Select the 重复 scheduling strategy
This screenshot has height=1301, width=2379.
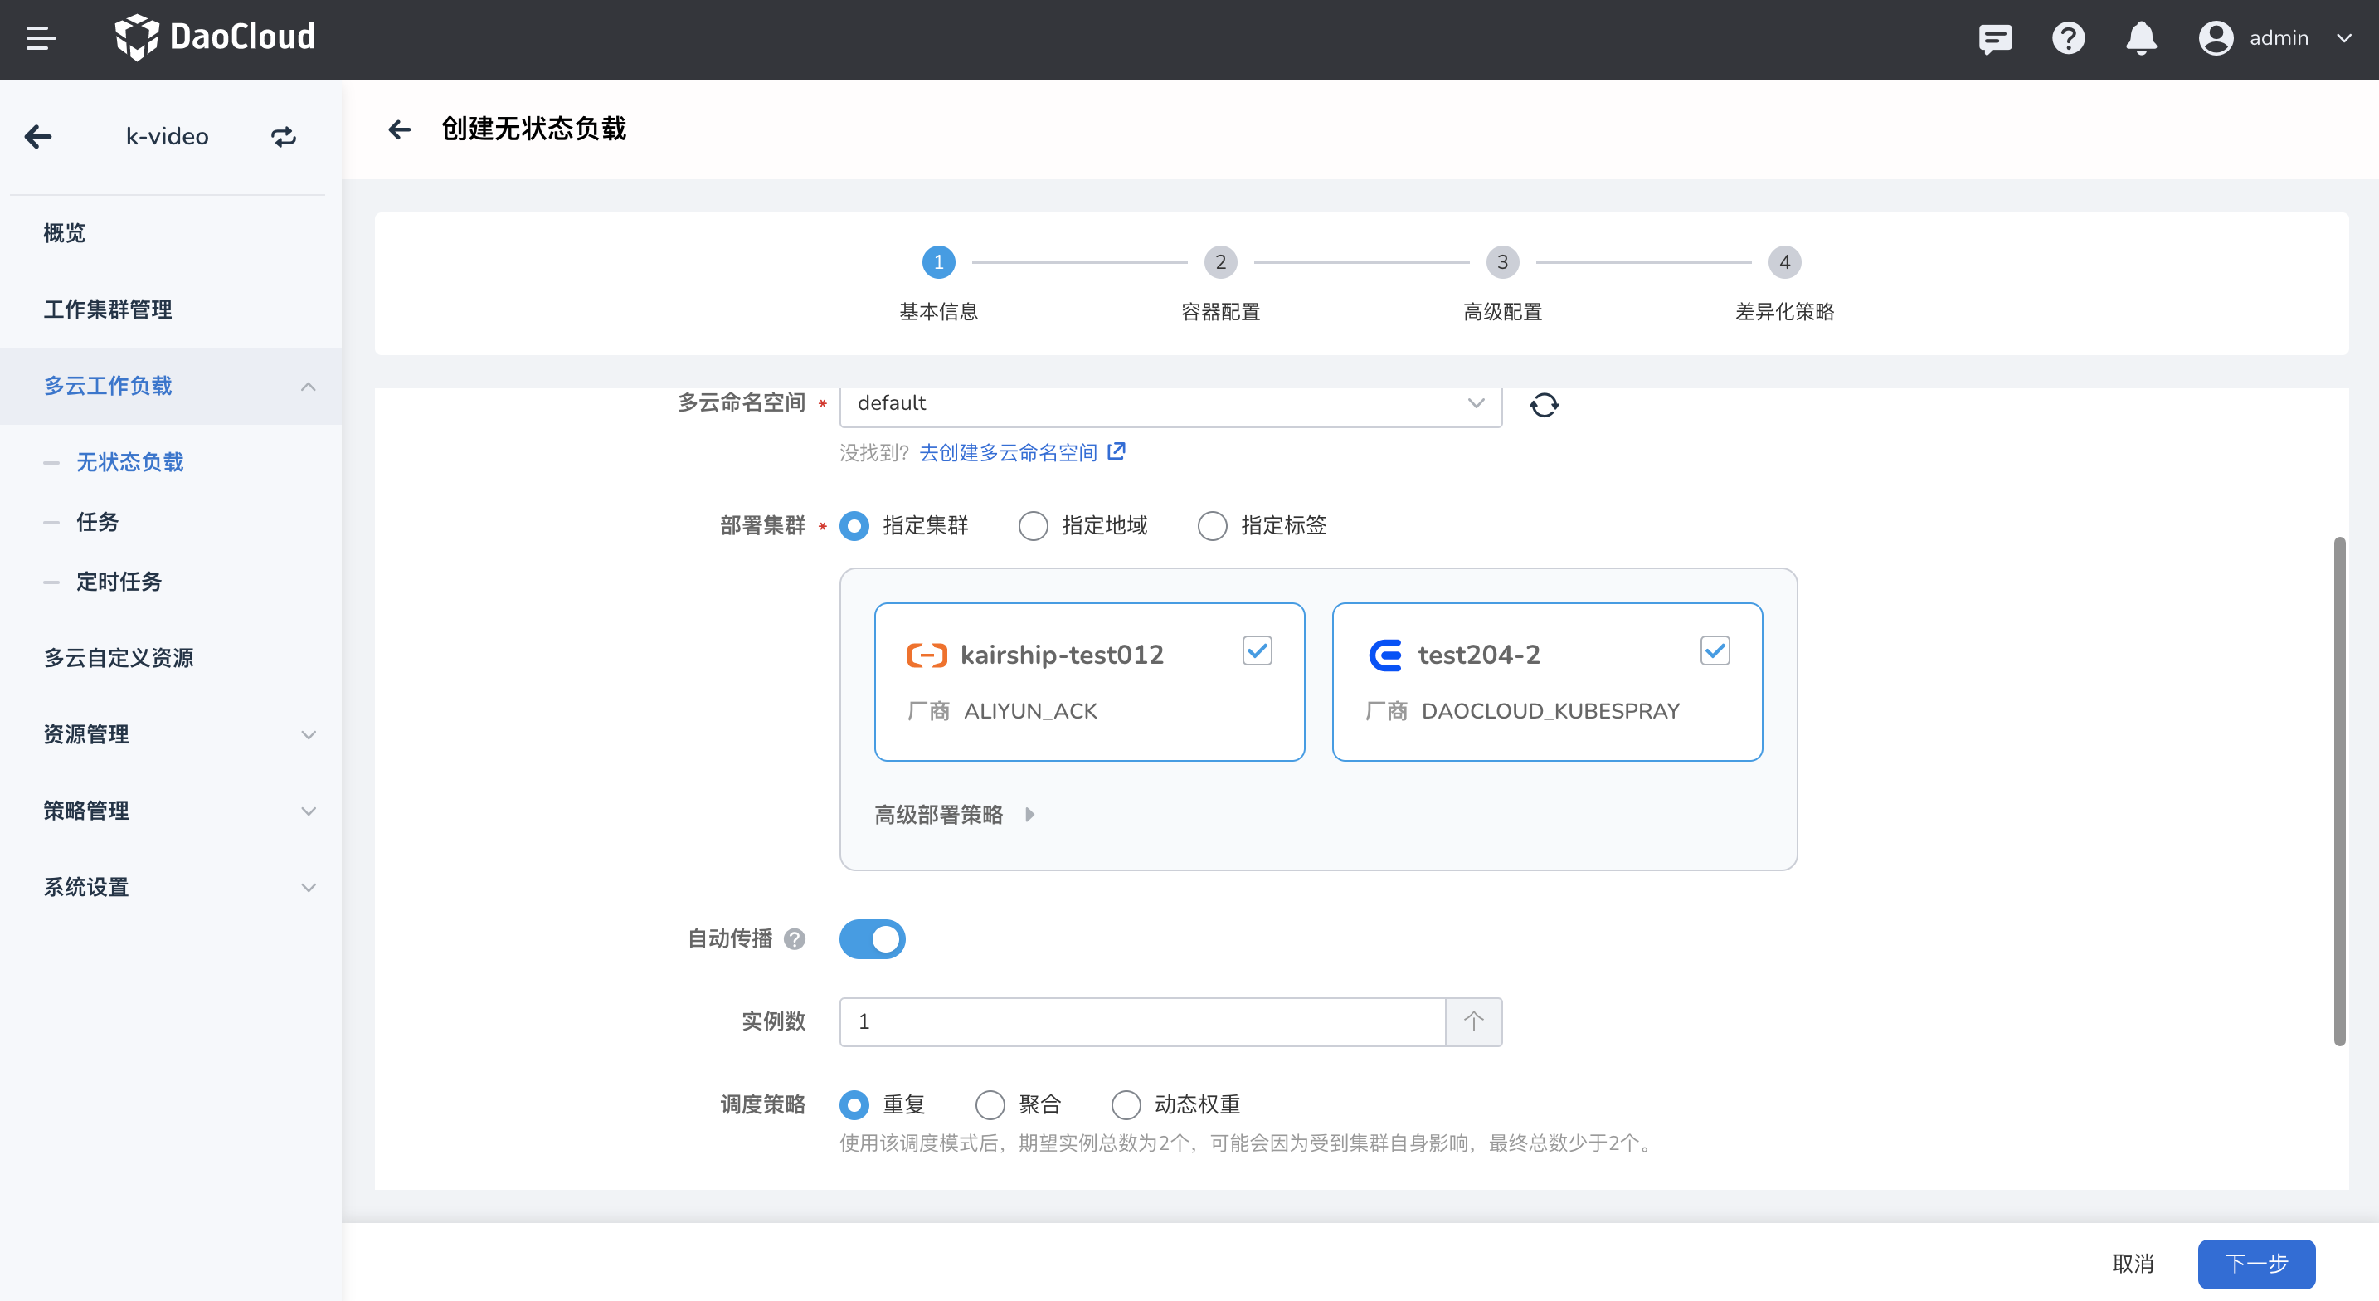pos(854,1104)
